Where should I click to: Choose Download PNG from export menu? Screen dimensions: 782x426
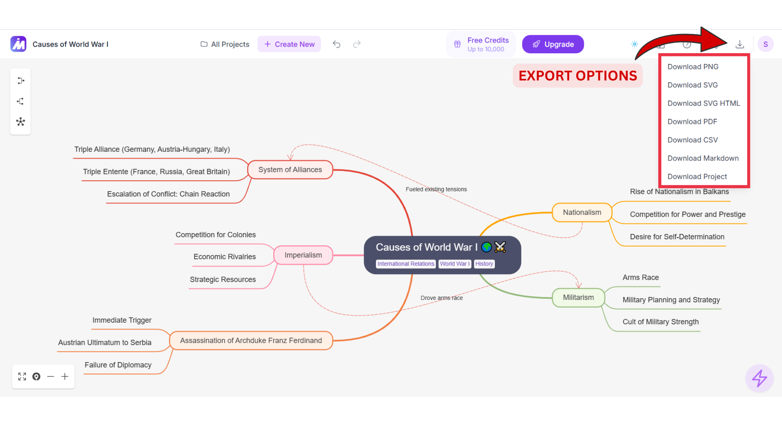click(x=693, y=67)
